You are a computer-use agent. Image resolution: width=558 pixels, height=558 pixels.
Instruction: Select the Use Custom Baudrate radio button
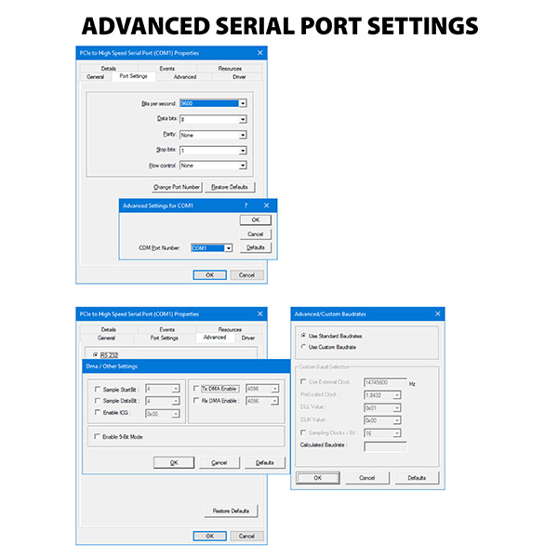click(x=303, y=347)
